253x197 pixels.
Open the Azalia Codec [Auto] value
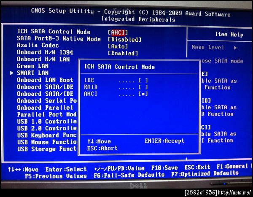[118, 46]
